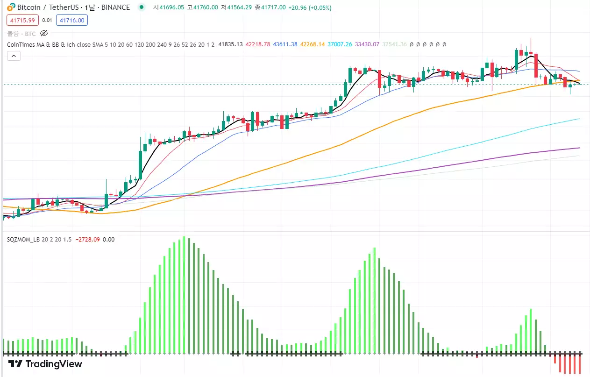
Task: Click the blue SMA value 43611.38
Action: click(285, 44)
